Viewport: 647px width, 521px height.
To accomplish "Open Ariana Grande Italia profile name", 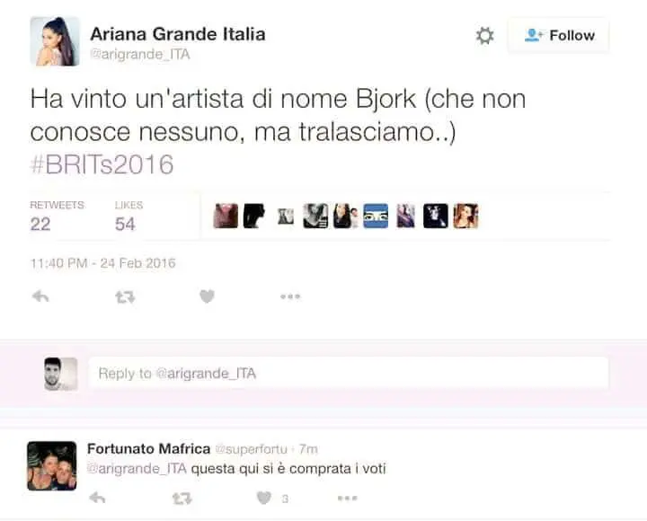I will coord(177,34).
